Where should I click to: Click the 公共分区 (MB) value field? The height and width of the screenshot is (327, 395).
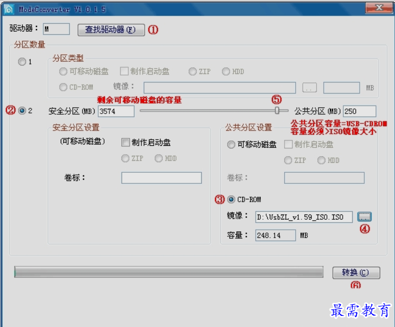[x=360, y=111]
